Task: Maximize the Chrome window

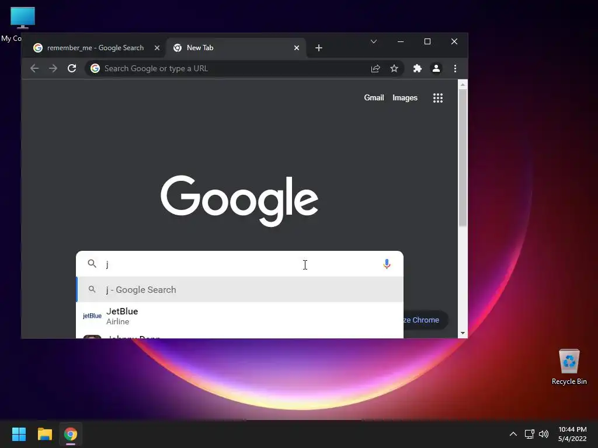Action: (427, 41)
